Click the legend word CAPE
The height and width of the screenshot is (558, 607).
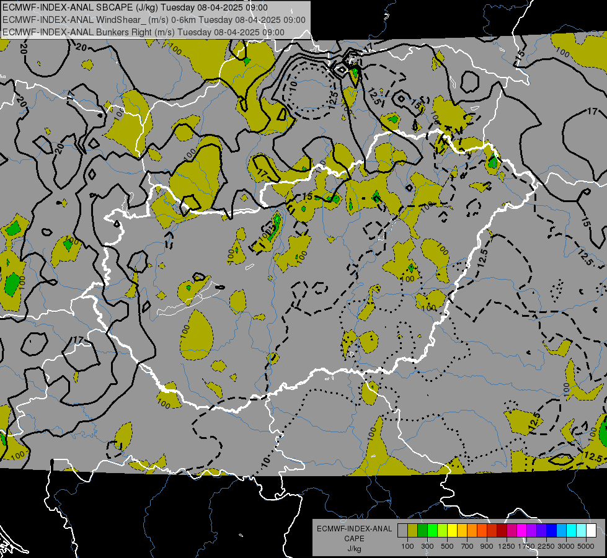[x=354, y=539]
